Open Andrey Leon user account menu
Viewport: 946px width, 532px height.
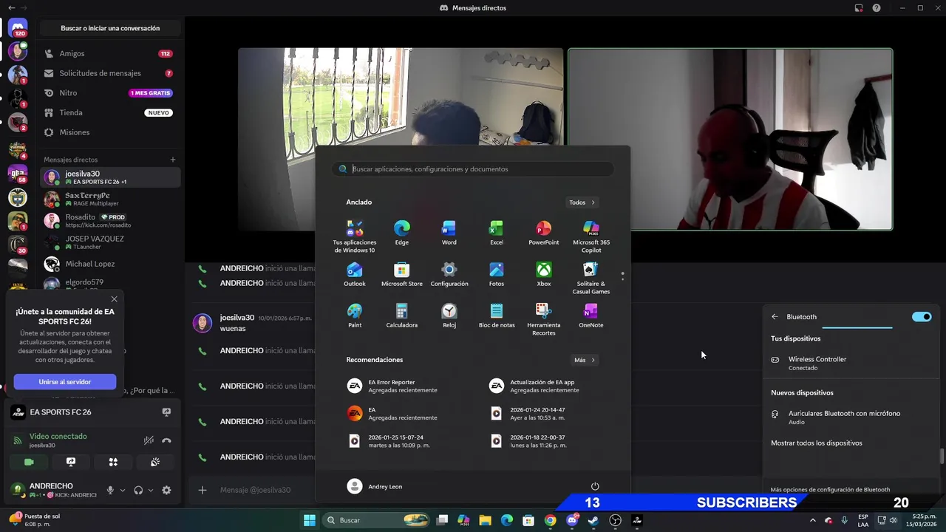[375, 486]
